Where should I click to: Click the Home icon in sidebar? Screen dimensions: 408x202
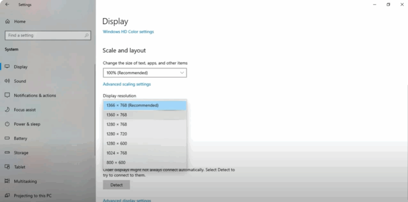tap(8, 21)
